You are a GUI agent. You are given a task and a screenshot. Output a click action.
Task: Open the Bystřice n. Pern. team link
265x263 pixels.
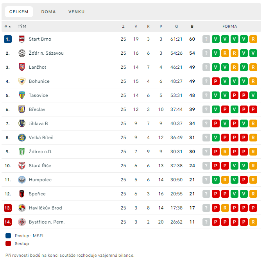pos(47,222)
